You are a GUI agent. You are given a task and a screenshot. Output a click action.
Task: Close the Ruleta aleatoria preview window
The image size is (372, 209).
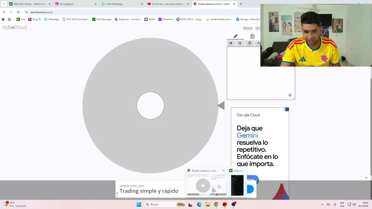224,170
